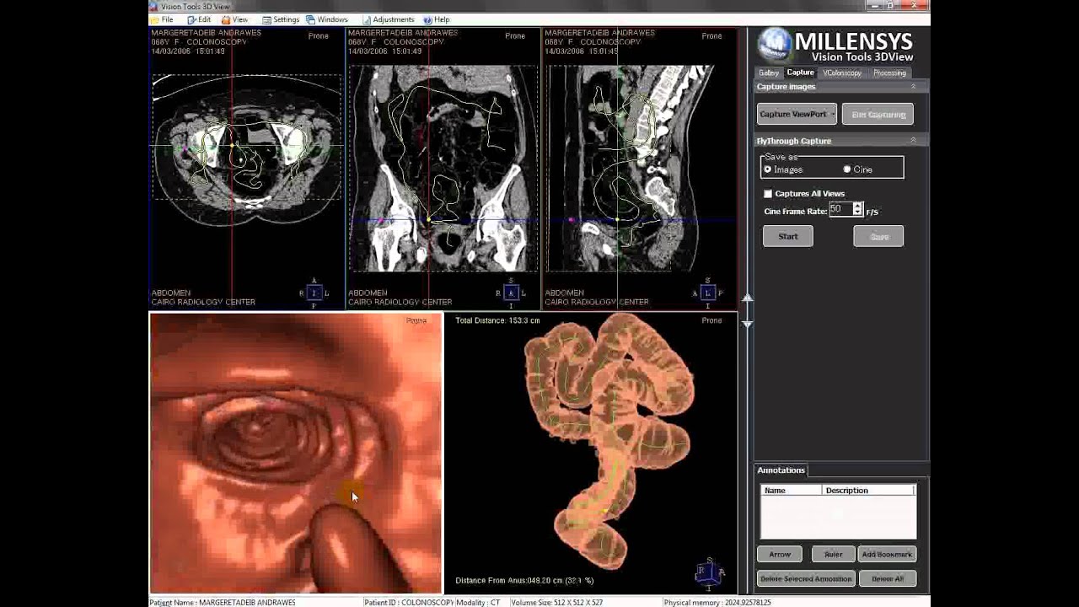Select the Capture tab
The height and width of the screenshot is (607, 1079).
click(x=800, y=73)
